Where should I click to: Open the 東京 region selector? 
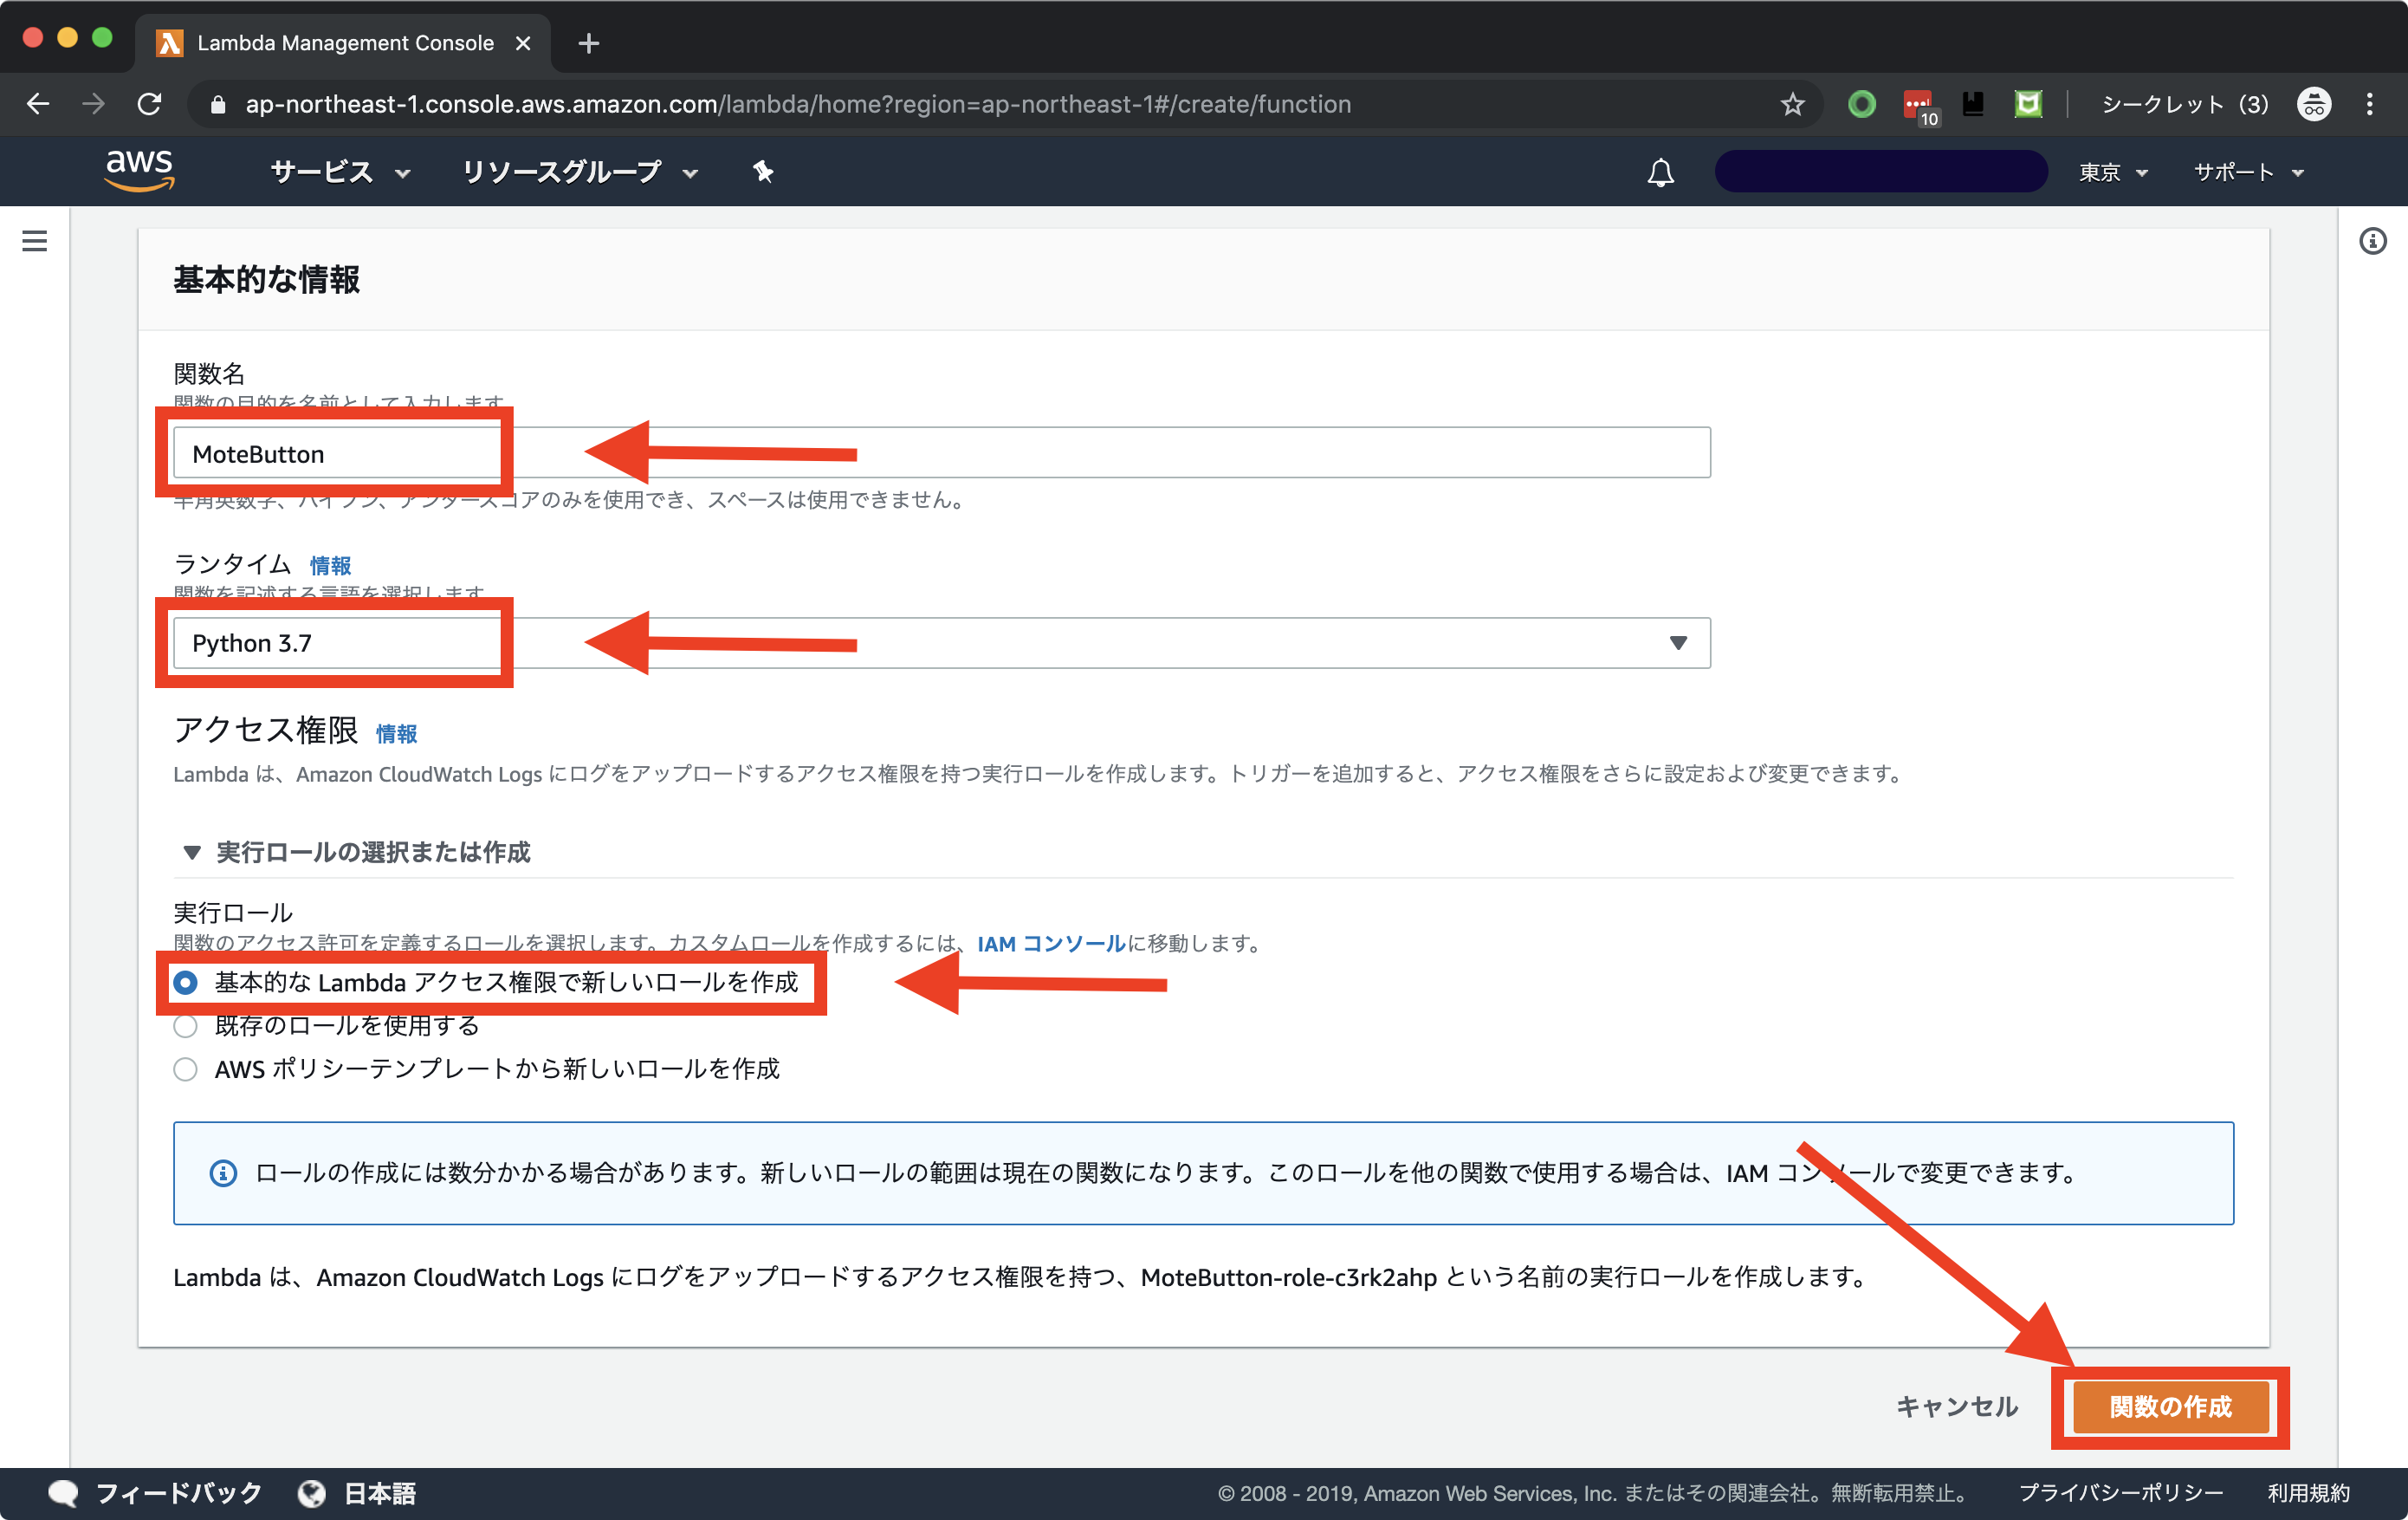(2113, 172)
